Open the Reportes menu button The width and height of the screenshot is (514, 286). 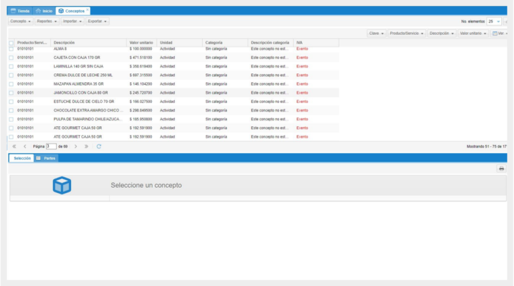[47, 21]
